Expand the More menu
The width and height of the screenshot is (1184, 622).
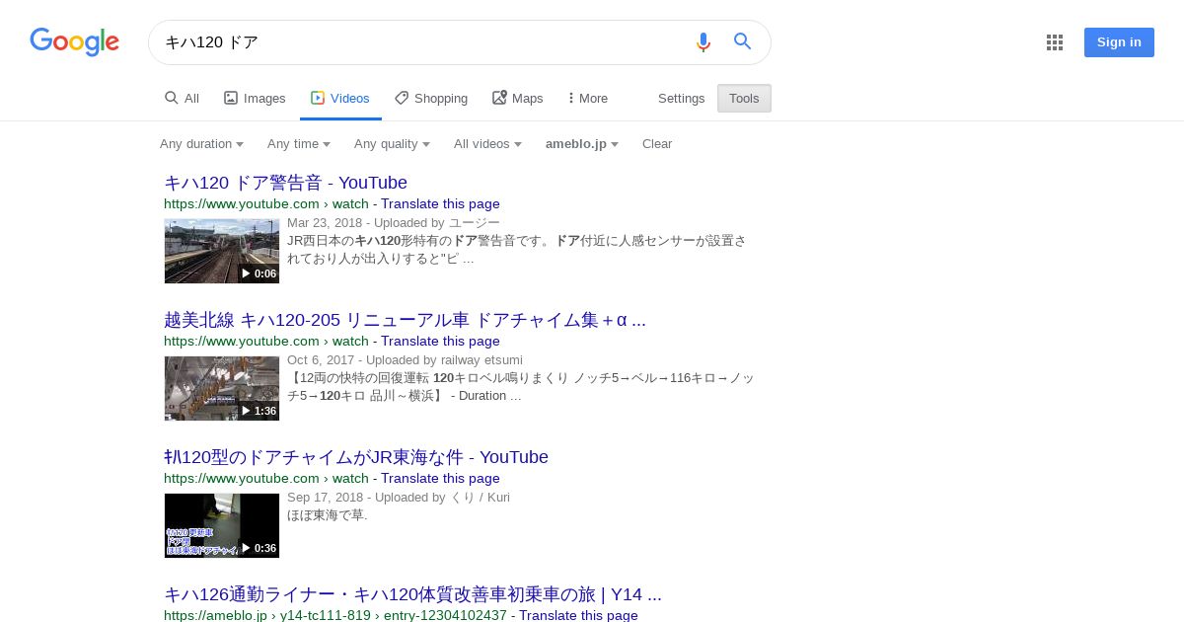588,99
